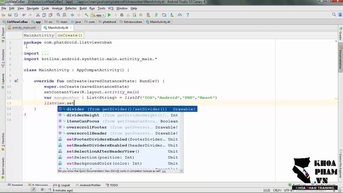The height and width of the screenshot is (193, 343).
Task: Click the Help question mark icon
Action: point(188,15)
